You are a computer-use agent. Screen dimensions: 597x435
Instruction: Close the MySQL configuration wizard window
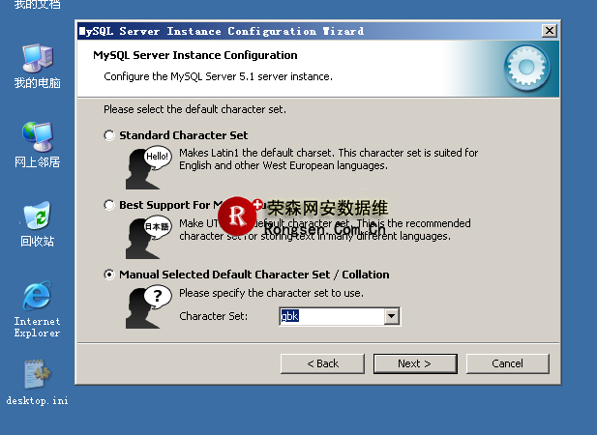pos(550,31)
